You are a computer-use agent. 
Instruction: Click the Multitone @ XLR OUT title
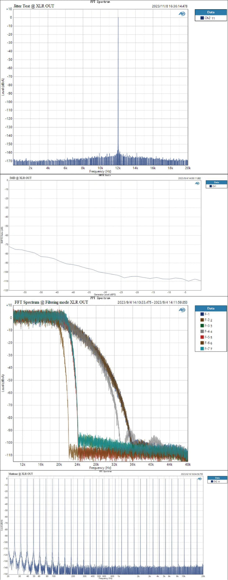pyautogui.click(x=21, y=474)
